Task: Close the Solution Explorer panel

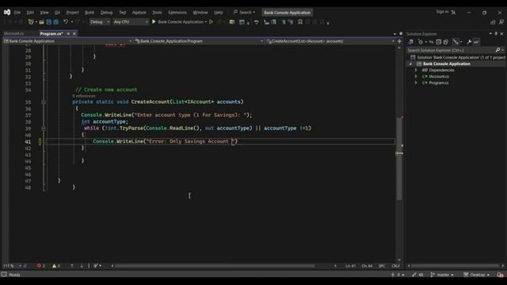Action: [501, 33]
